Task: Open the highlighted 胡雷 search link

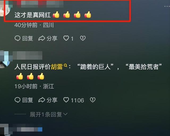Action: pos(57,67)
